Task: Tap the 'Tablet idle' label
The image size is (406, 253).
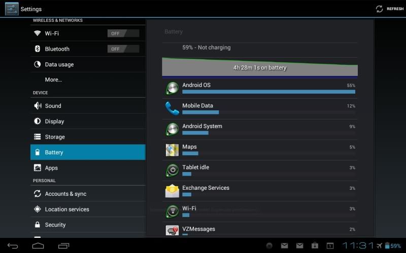Action: click(195, 167)
